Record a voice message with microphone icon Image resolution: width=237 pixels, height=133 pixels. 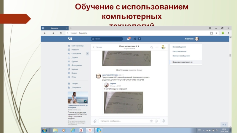click(164, 121)
